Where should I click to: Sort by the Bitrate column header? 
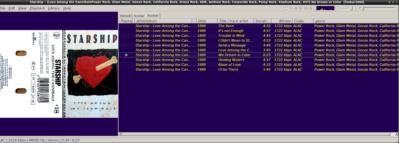(x=282, y=21)
